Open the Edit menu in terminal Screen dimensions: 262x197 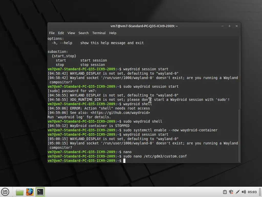point(61,33)
